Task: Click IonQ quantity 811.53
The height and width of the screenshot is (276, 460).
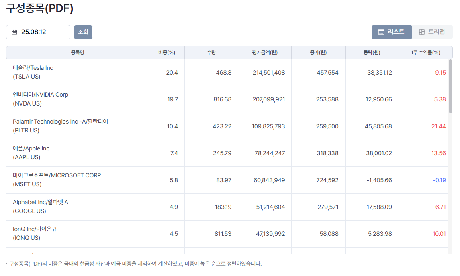Action: click(x=223, y=234)
